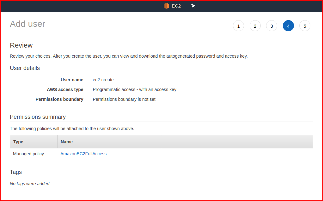This screenshot has width=323, height=201.
Task: Click the User details heading
Action: pyautogui.click(x=25, y=68)
